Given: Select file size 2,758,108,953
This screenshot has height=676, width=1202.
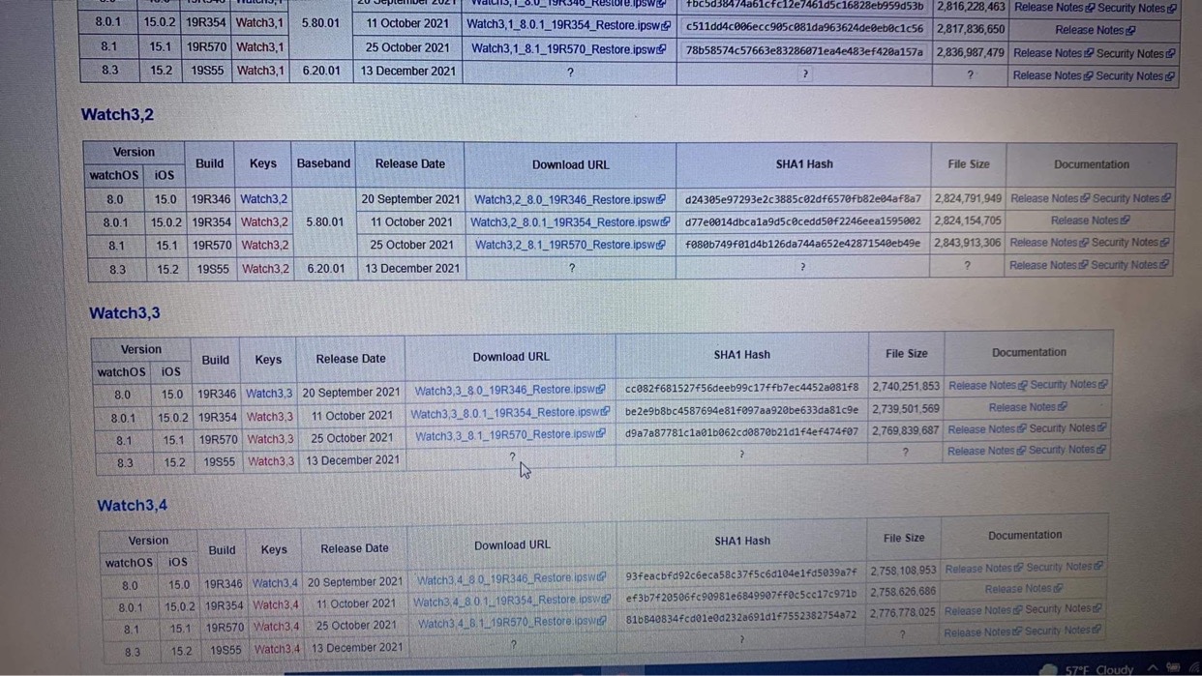Looking at the screenshot, I should [903, 571].
